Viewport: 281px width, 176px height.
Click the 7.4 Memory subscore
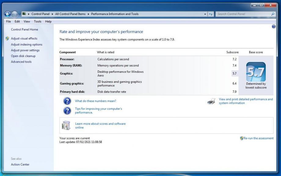click(234, 65)
